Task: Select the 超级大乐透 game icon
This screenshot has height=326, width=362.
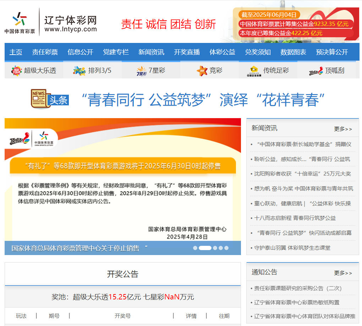Action: 17,70
